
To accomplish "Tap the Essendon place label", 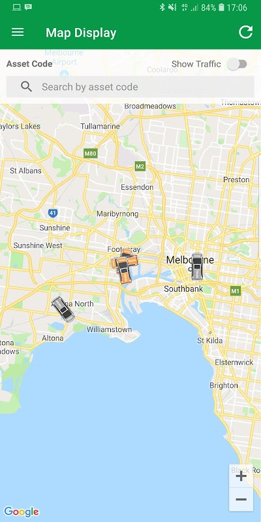I will pyautogui.click(x=137, y=187).
